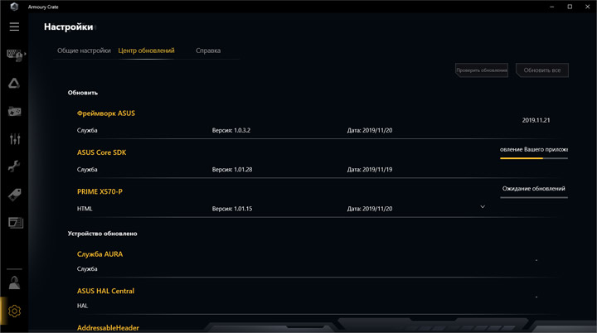Select the Центр обновлений tab
The width and height of the screenshot is (597, 333).
[146, 51]
